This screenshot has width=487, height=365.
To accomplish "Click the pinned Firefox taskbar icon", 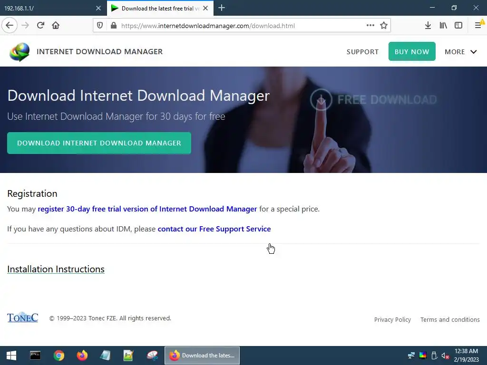I will coord(82,355).
